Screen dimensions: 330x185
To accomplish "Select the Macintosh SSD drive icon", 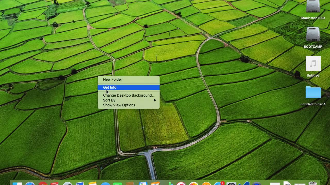I will click(x=313, y=7).
